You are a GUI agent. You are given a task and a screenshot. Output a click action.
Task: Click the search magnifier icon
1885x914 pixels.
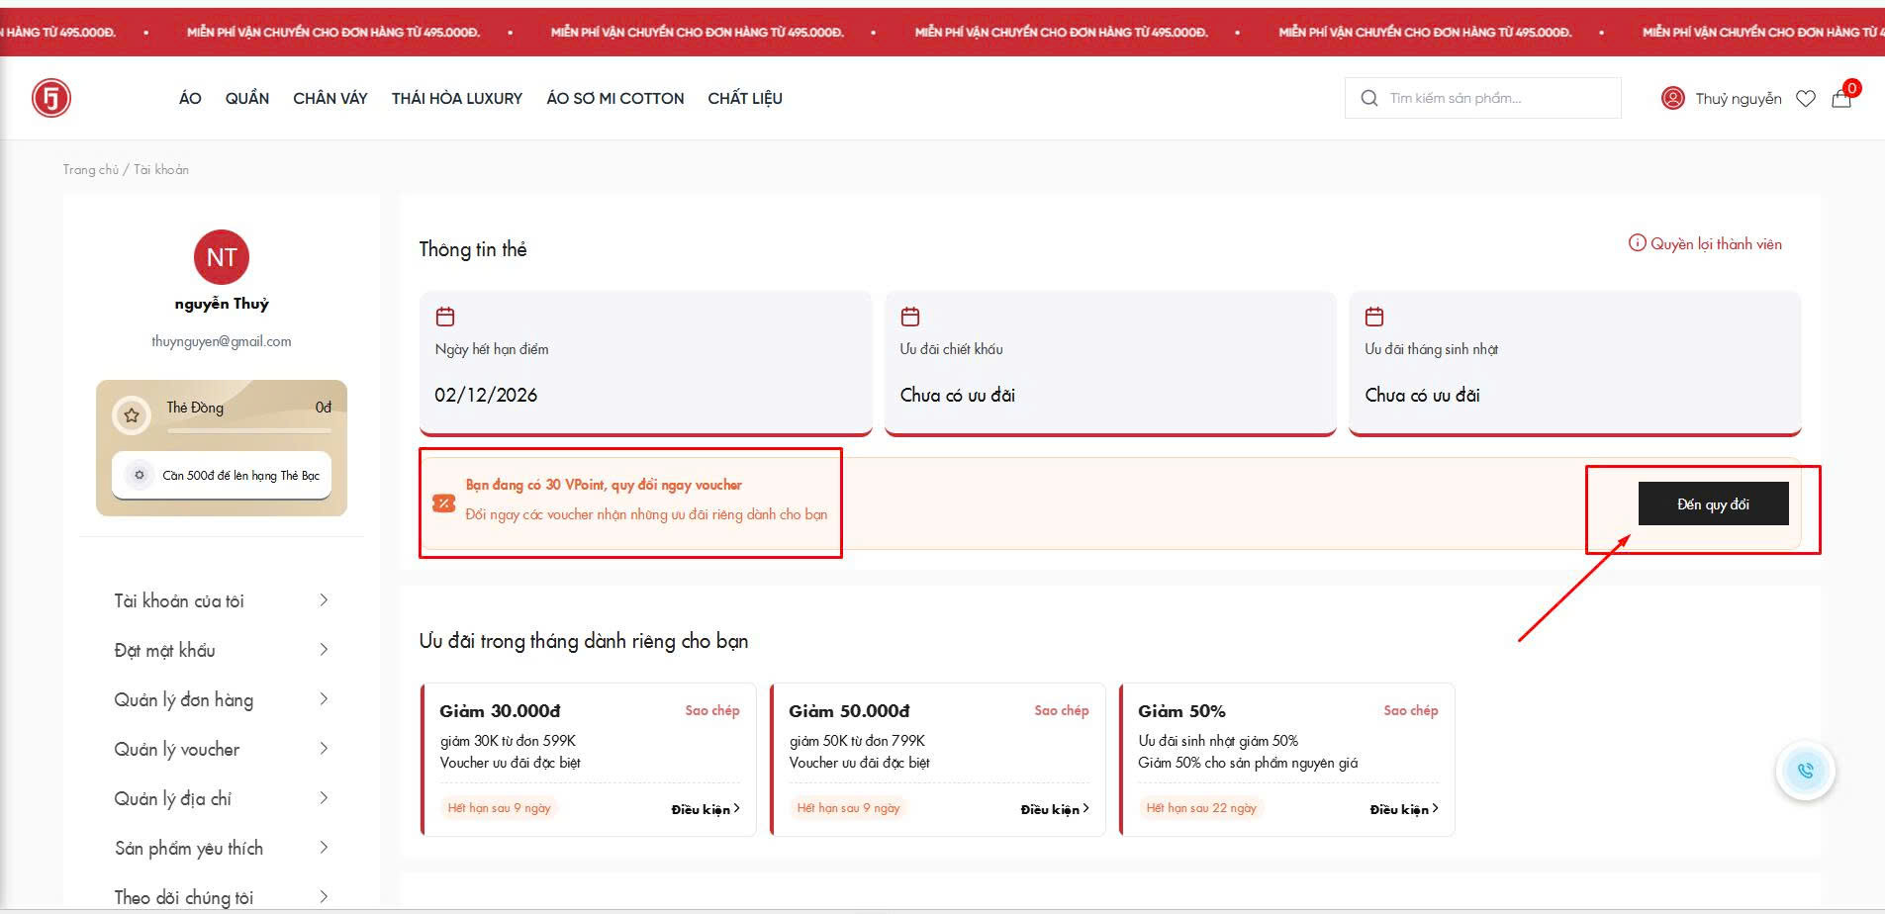tap(1368, 98)
